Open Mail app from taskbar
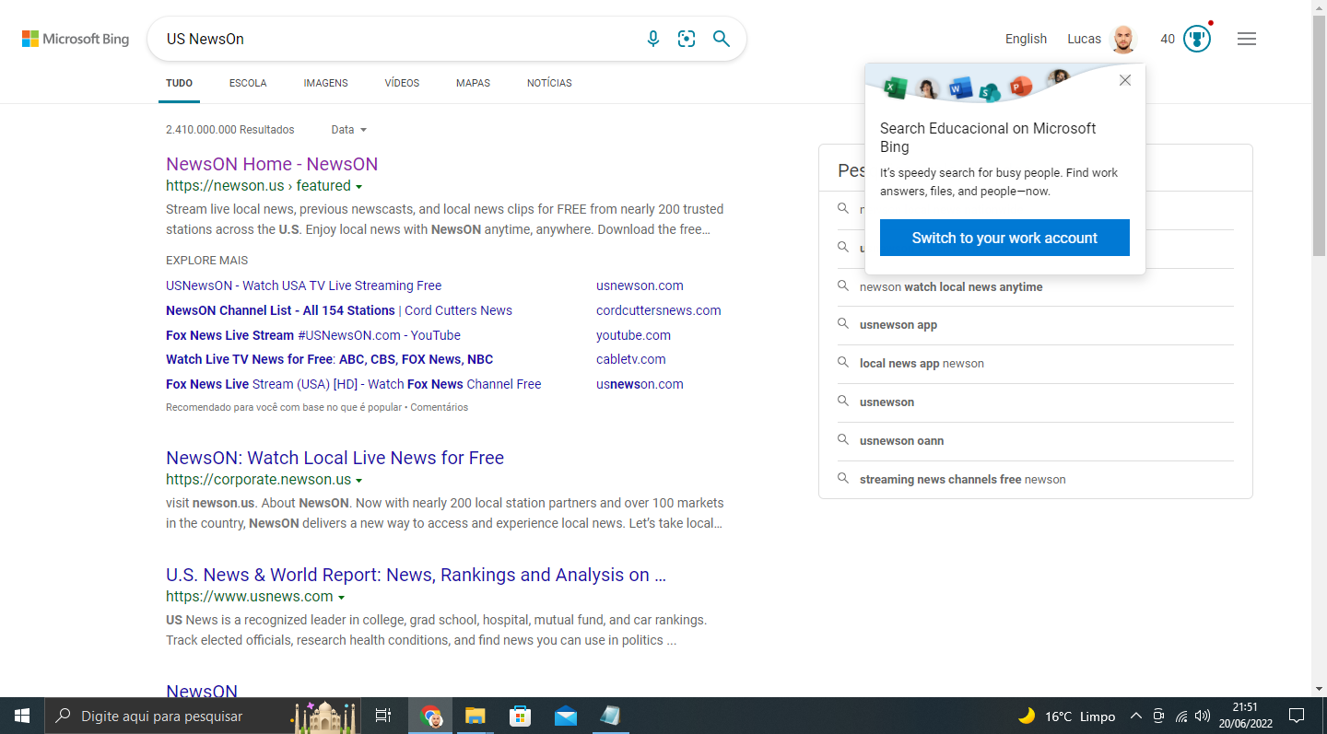Screen dimensions: 1327x734 pos(565,716)
